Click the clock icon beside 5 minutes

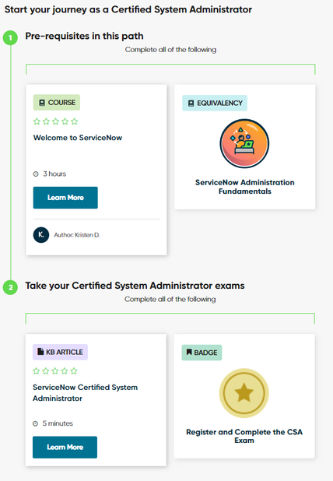click(35, 423)
